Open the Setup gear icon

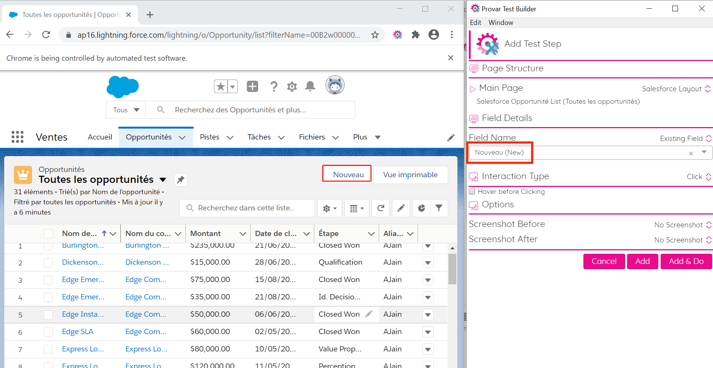[x=292, y=87]
